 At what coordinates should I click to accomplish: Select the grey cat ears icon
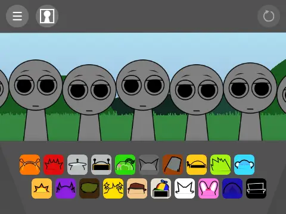coord(149,165)
